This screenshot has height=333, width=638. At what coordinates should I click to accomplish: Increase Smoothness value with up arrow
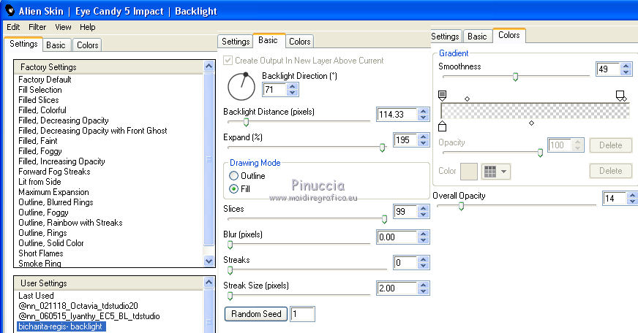point(626,66)
